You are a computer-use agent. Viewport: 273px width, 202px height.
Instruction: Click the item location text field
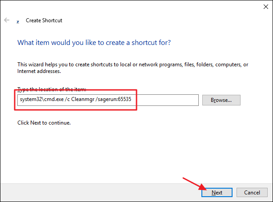[108, 100]
